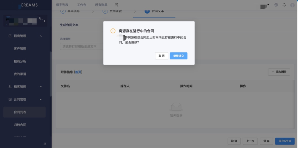Click the 添加附件 button
The width and height of the screenshot is (298, 148).
pos(279,72)
